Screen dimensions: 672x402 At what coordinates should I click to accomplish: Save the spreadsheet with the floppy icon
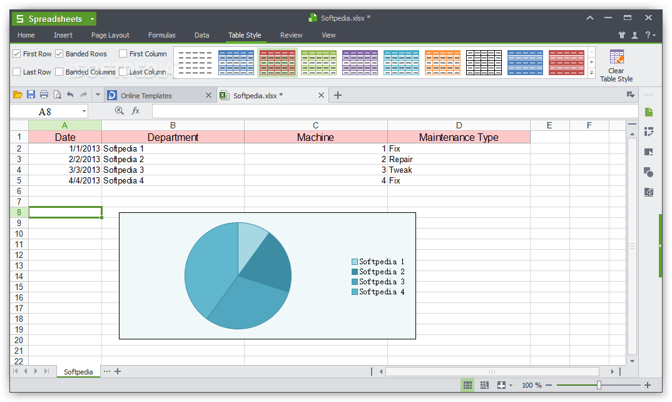tap(31, 95)
